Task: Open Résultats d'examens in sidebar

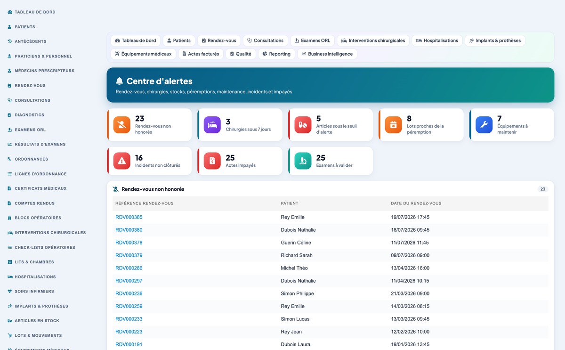Action: click(40, 144)
